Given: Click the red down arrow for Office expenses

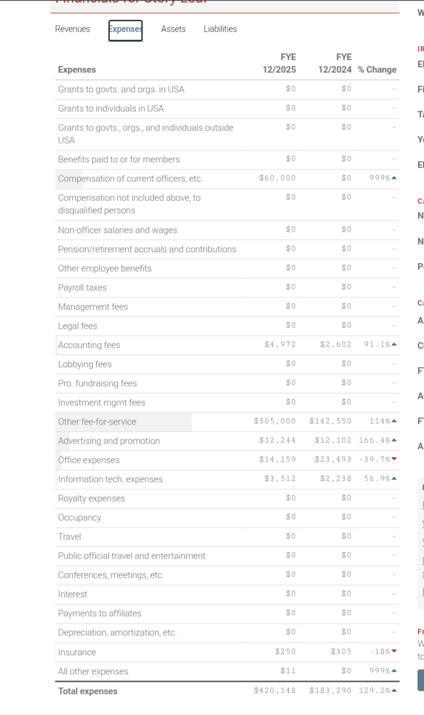Looking at the screenshot, I should tap(394, 459).
